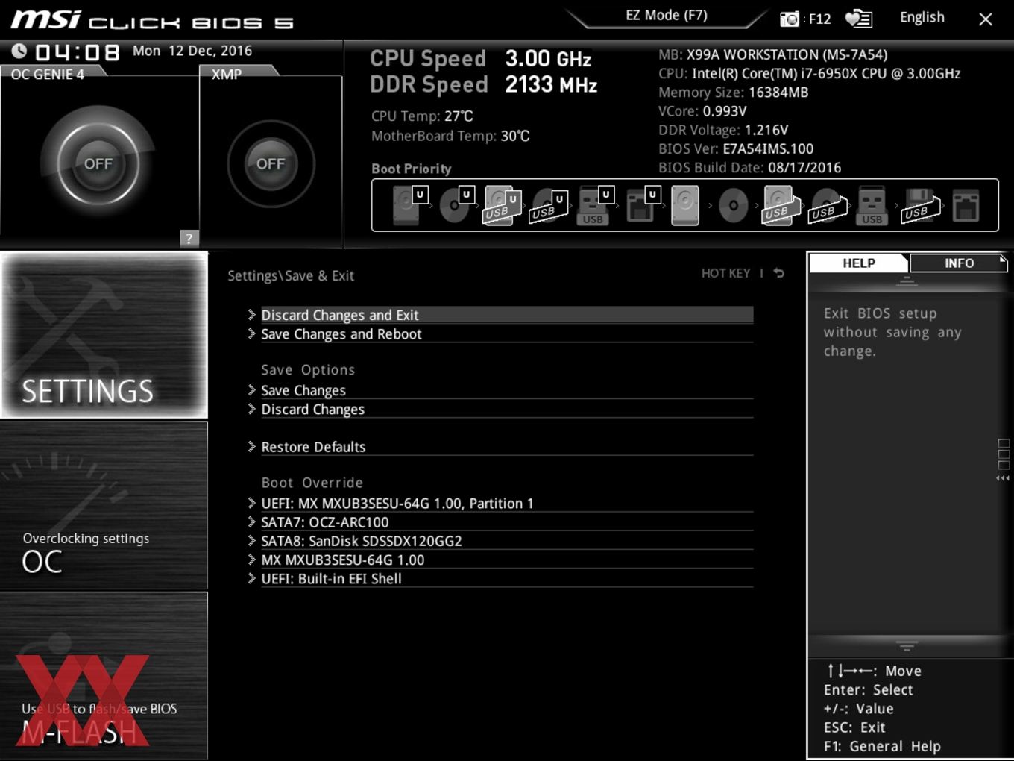This screenshot has height=761, width=1014.
Task: Click the CPU Speed 3.00 GHz value
Action: pos(548,58)
